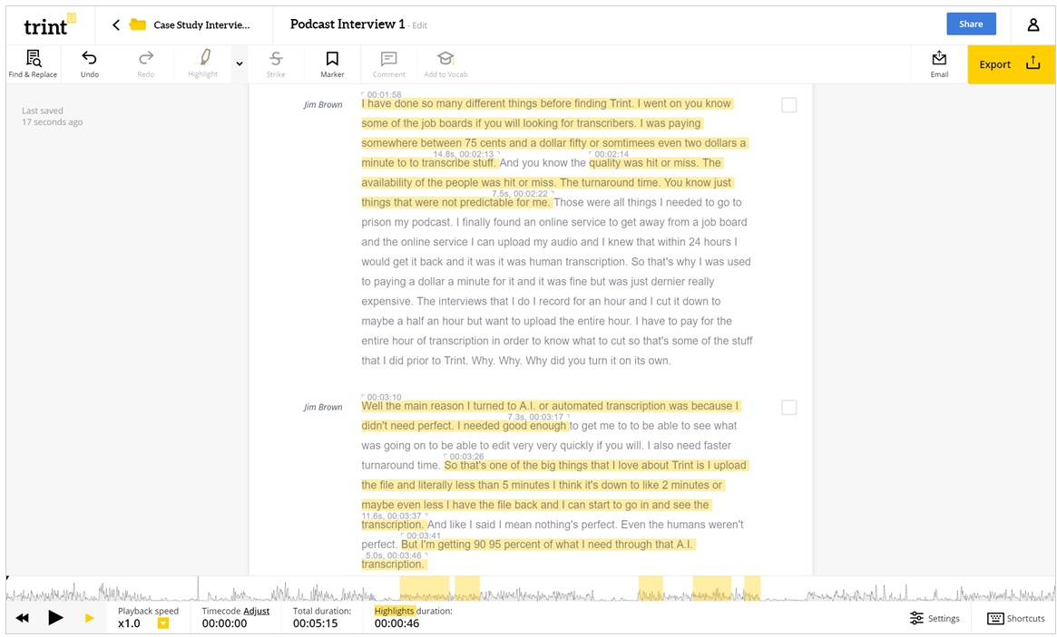Click the word 'expensive' in transcript

click(387, 302)
